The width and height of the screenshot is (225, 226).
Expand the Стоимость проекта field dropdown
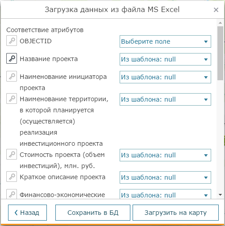pyautogui.click(x=165, y=155)
